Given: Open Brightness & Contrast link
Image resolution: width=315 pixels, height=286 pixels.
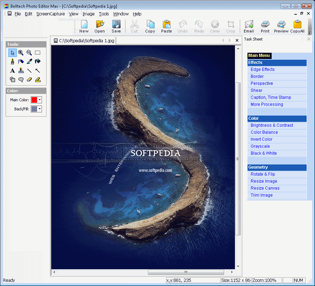Looking at the screenshot, I should pos(272,125).
